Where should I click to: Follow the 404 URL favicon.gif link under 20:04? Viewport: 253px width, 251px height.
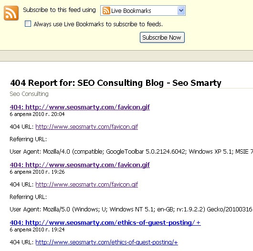click(x=87, y=127)
